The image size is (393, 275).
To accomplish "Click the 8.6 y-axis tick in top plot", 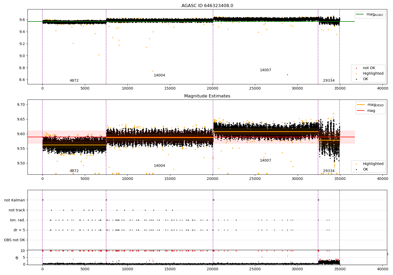I will 21,80.
